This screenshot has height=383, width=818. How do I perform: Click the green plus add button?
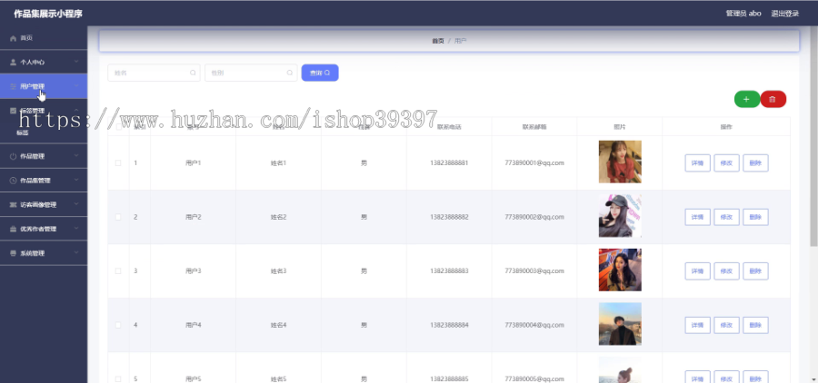[x=747, y=99]
